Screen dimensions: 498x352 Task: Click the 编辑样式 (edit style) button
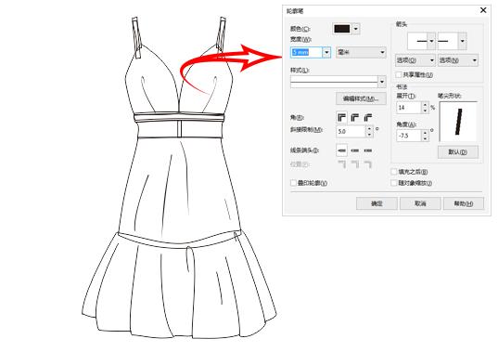361,98
